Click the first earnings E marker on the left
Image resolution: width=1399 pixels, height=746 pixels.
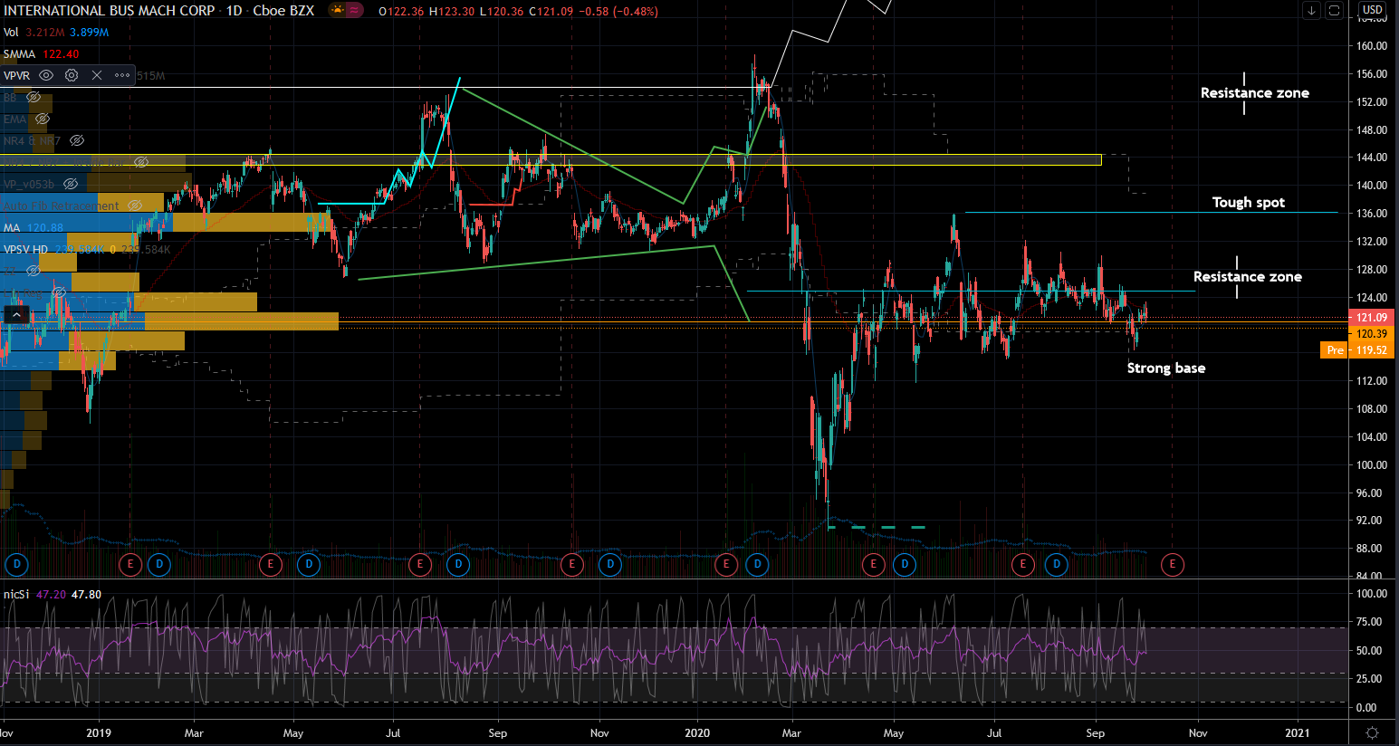coord(130,565)
